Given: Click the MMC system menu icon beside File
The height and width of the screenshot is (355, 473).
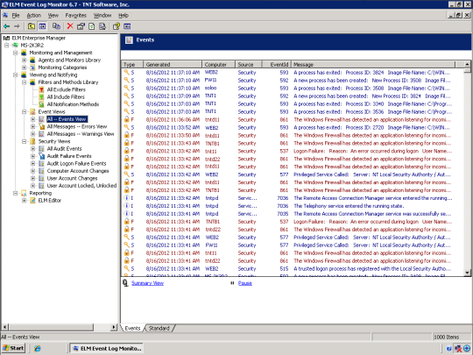Looking at the screenshot, I should click(x=5, y=15).
